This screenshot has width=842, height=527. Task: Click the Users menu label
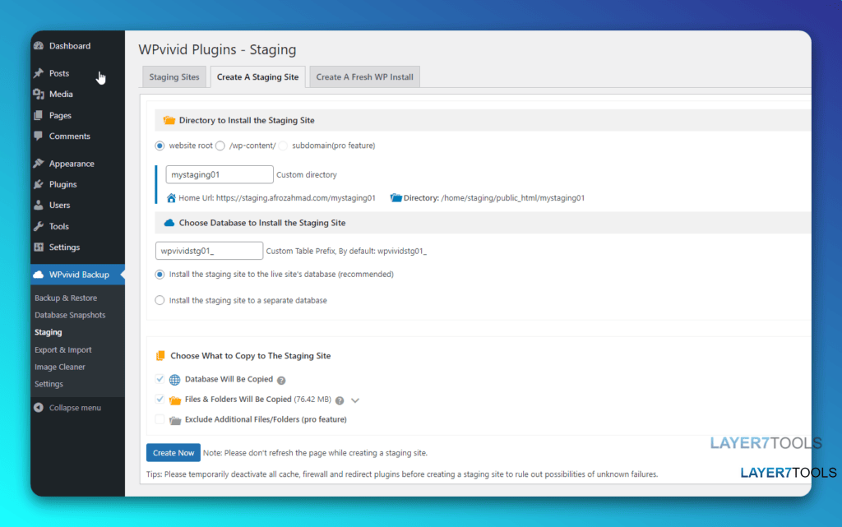(59, 205)
